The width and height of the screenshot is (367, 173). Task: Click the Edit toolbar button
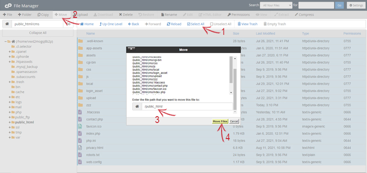188,15
